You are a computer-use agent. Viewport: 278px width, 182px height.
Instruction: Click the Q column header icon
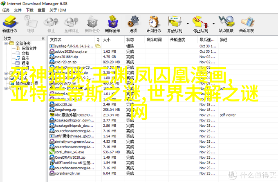[98, 40]
